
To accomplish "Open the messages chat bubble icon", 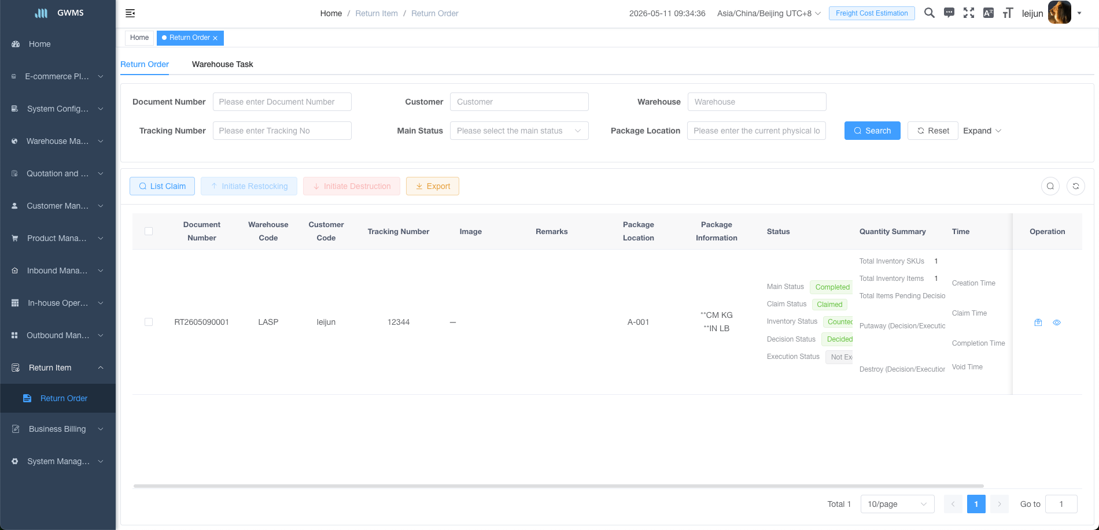I will click(949, 13).
